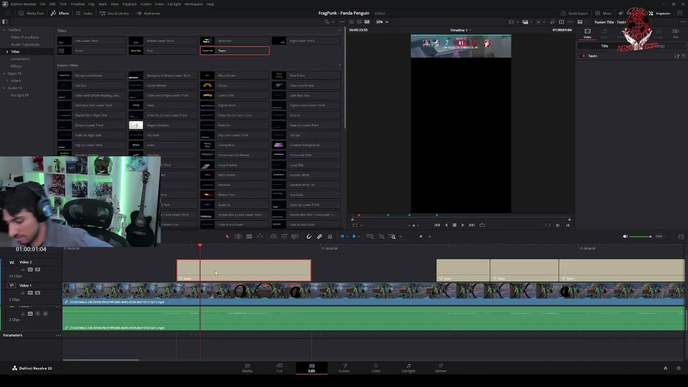Switch to the Deliver page
Viewport: 688px width, 387px height.
point(441,368)
